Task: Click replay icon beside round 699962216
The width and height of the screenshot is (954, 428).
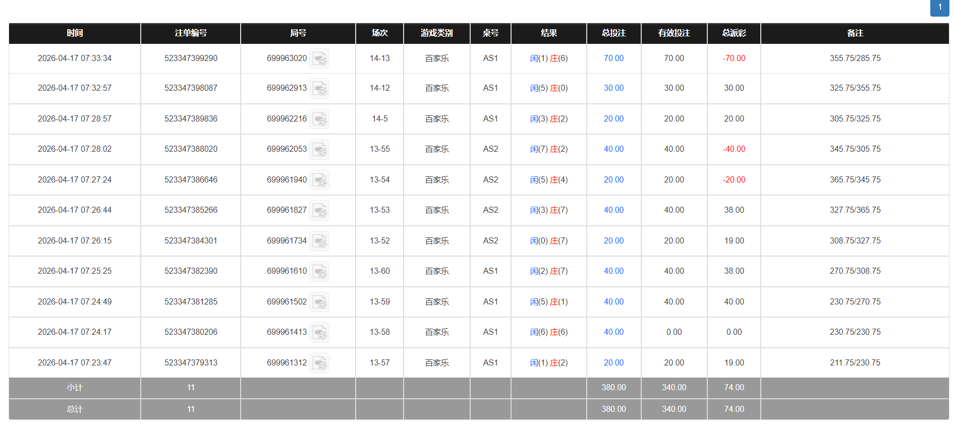Action: [x=319, y=119]
